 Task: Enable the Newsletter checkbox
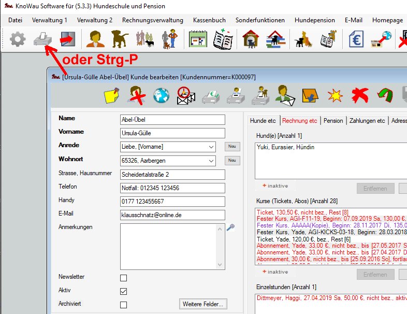tap(123, 278)
